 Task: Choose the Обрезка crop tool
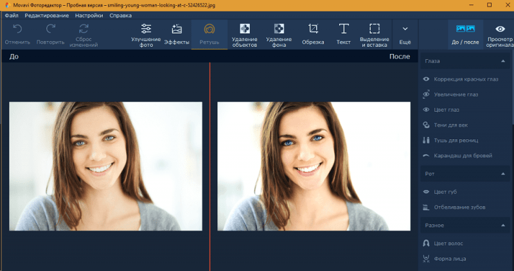click(x=313, y=29)
